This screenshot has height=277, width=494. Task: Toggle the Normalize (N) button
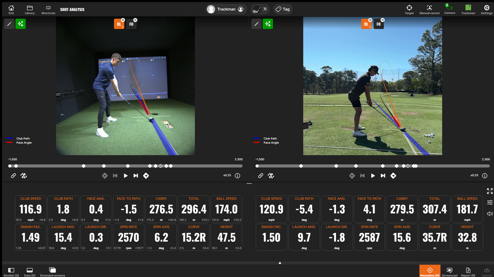pyautogui.click(x=430, y=271)
